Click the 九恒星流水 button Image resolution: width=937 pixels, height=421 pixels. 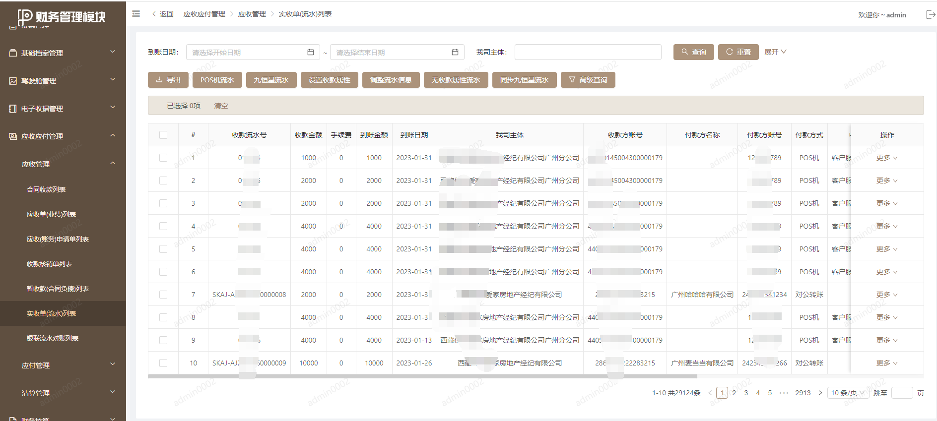click(x=271, y=80)
